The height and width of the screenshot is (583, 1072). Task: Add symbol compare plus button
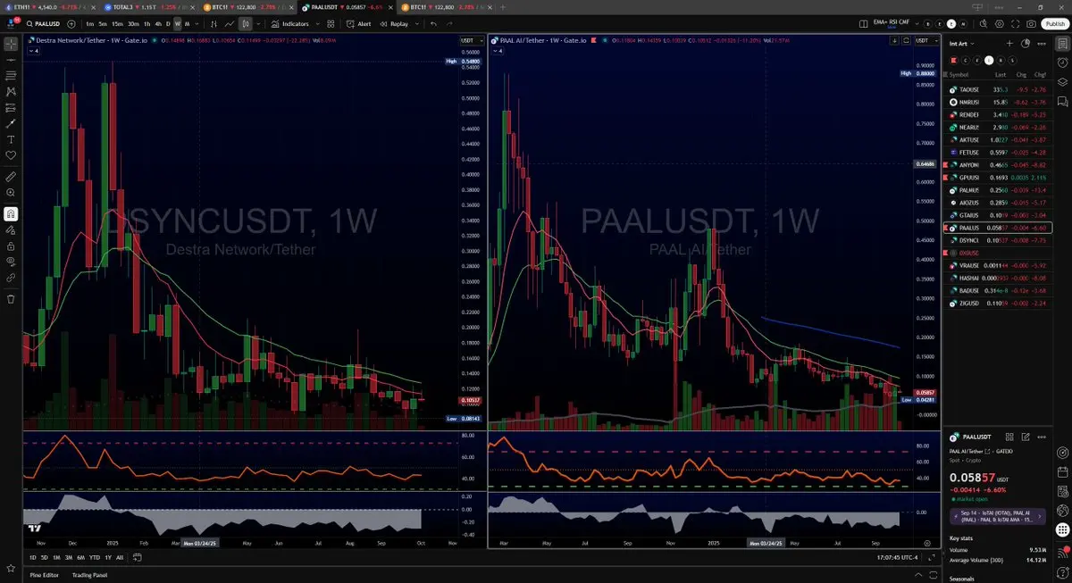coord(71,23)
